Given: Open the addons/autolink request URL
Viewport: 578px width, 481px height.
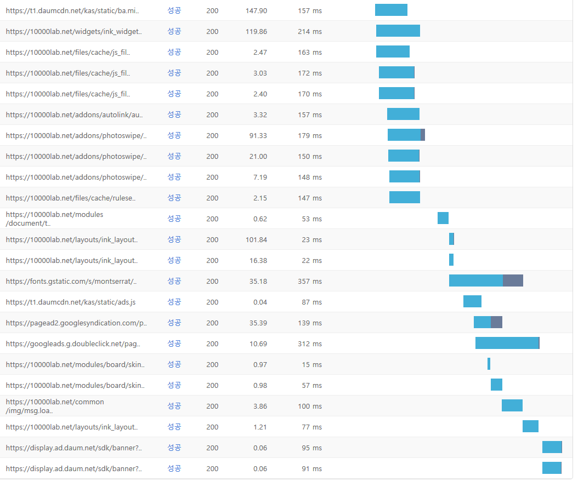Looking at the screenshot, I should pos(74,115).
